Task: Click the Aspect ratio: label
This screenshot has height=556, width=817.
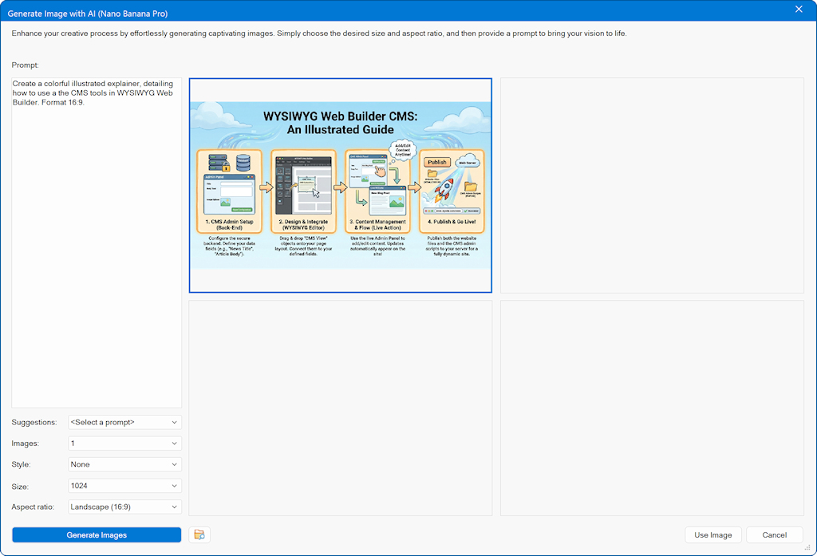Action: point(34,507)
